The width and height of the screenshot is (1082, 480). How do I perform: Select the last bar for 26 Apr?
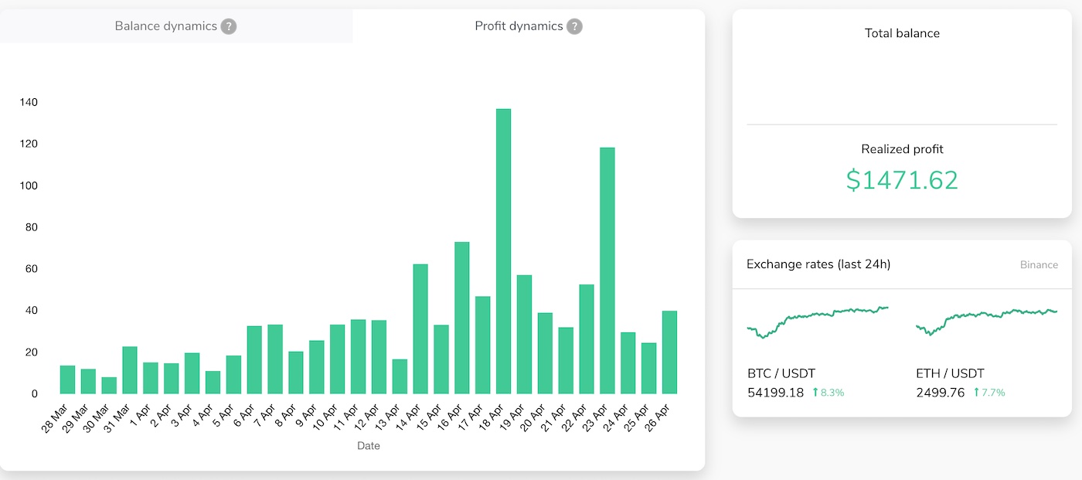pos(669,352)
